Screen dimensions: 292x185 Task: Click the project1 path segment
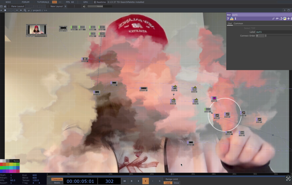pos(37,10)
